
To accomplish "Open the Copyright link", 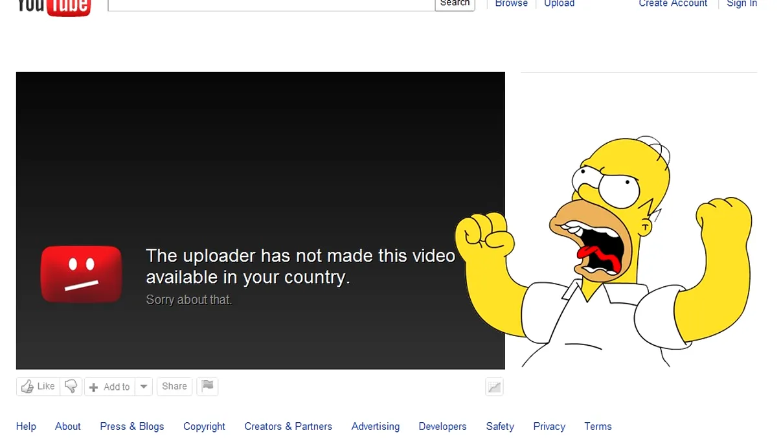I will coord(204,426).
